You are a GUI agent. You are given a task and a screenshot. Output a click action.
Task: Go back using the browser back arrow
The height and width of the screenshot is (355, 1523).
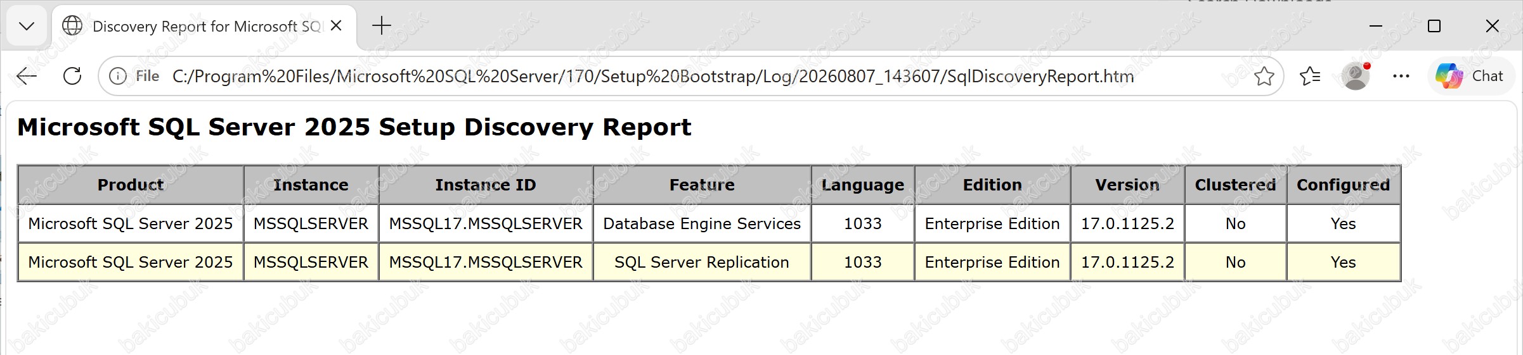[x=27, y=77]
